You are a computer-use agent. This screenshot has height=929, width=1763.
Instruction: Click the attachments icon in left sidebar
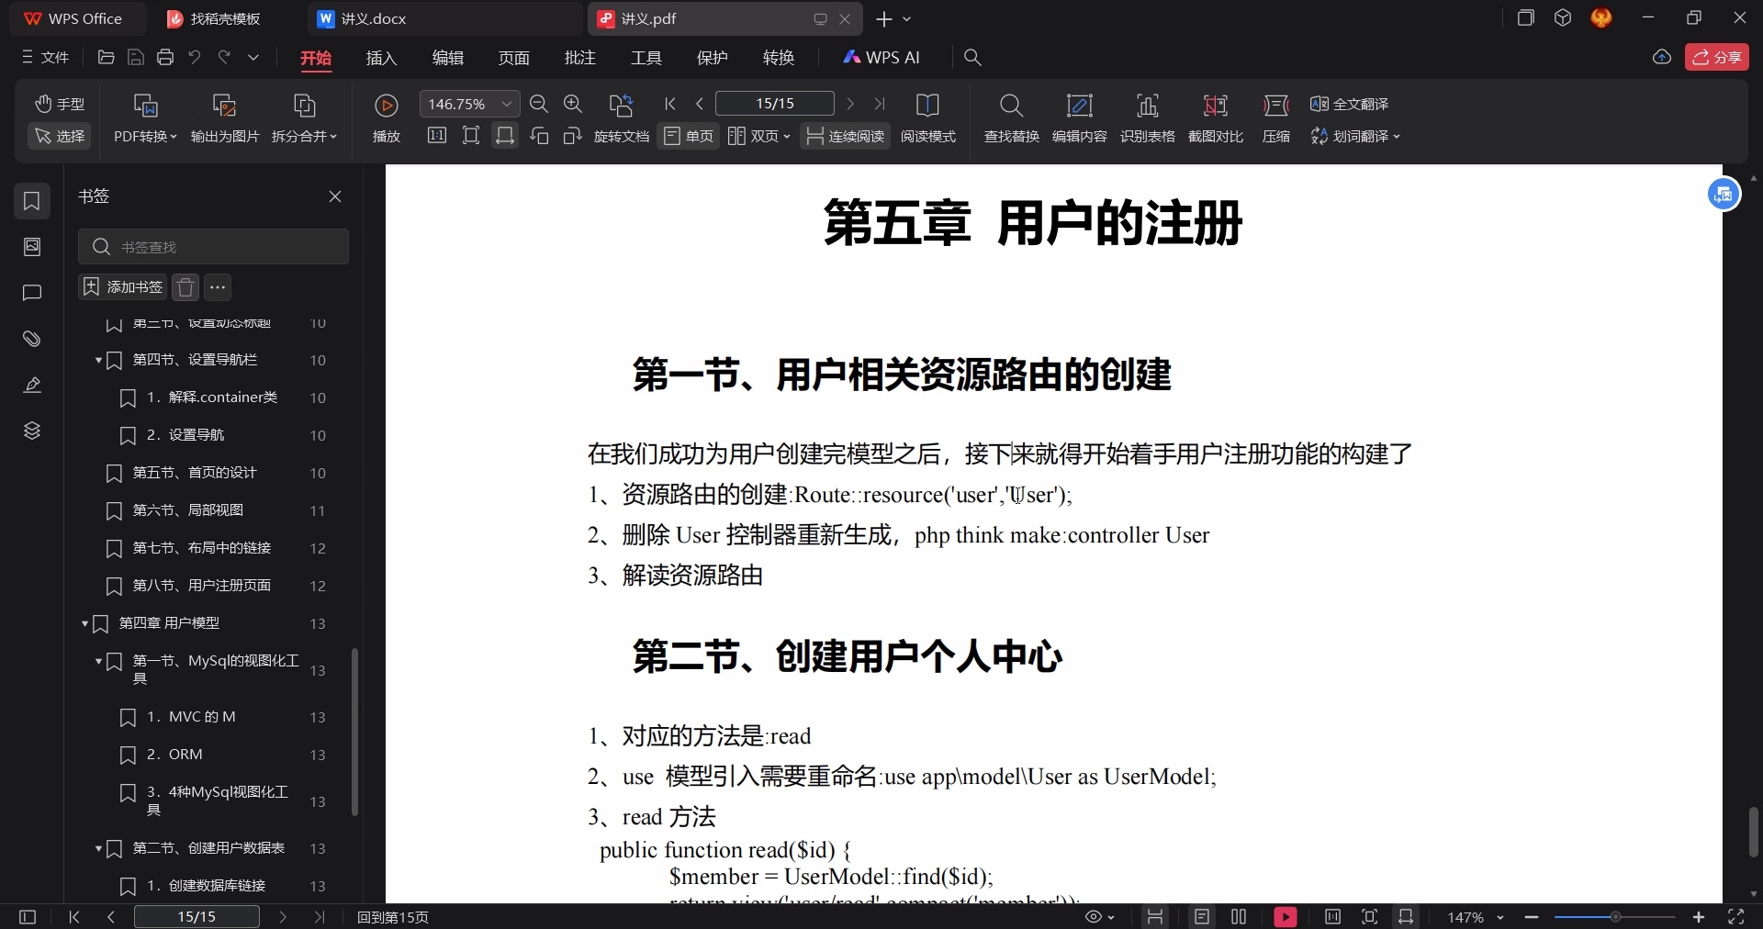31,339
